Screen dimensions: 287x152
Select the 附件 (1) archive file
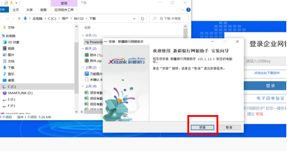pyautogui.click(x=94, y=55)
